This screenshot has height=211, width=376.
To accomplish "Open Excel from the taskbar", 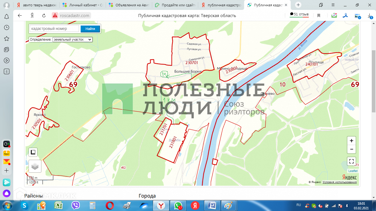I will [58, 206].
